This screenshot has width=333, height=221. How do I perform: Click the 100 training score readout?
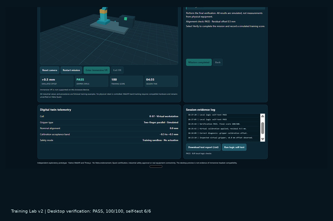click(126, 81)
